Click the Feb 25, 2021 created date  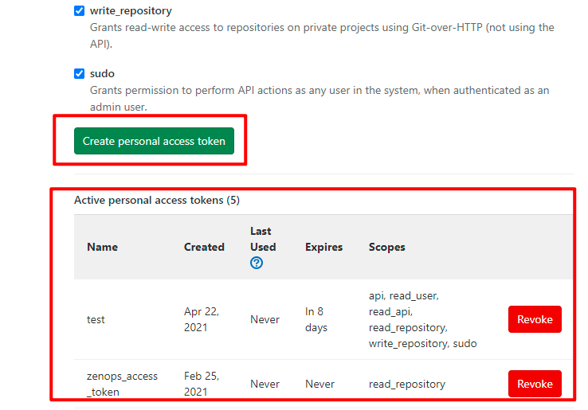point(202,384)
